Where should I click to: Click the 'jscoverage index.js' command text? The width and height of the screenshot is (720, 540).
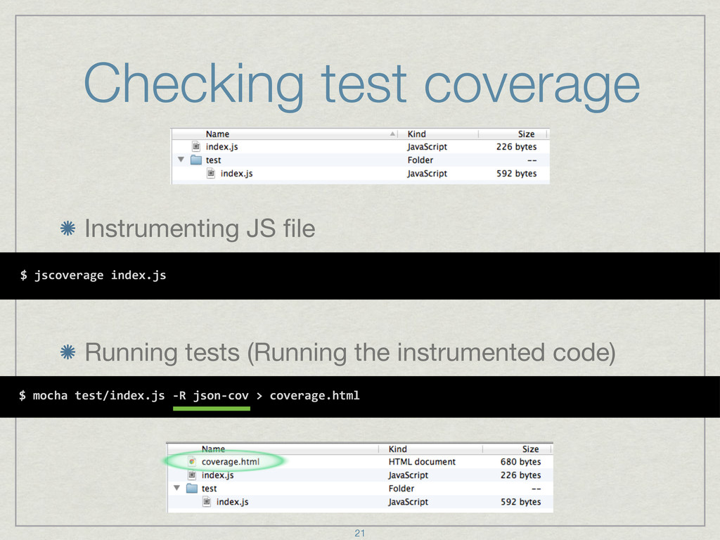(100, 275)
